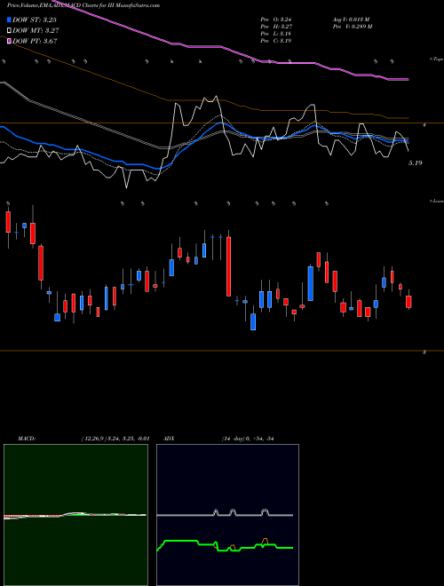Click the tall red candlestick in mid-chart

pos(229,266)
